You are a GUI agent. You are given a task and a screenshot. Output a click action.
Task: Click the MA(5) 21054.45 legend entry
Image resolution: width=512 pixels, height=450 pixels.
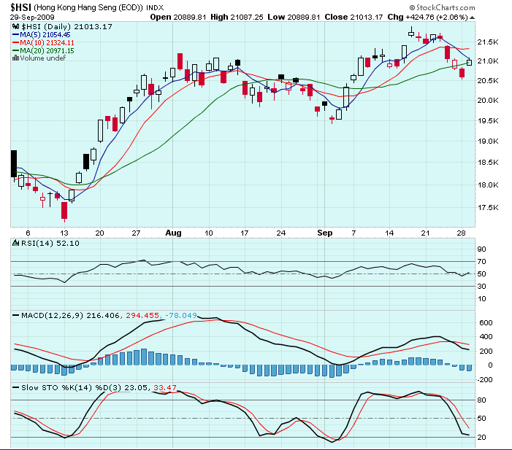[x=42, y=34]
